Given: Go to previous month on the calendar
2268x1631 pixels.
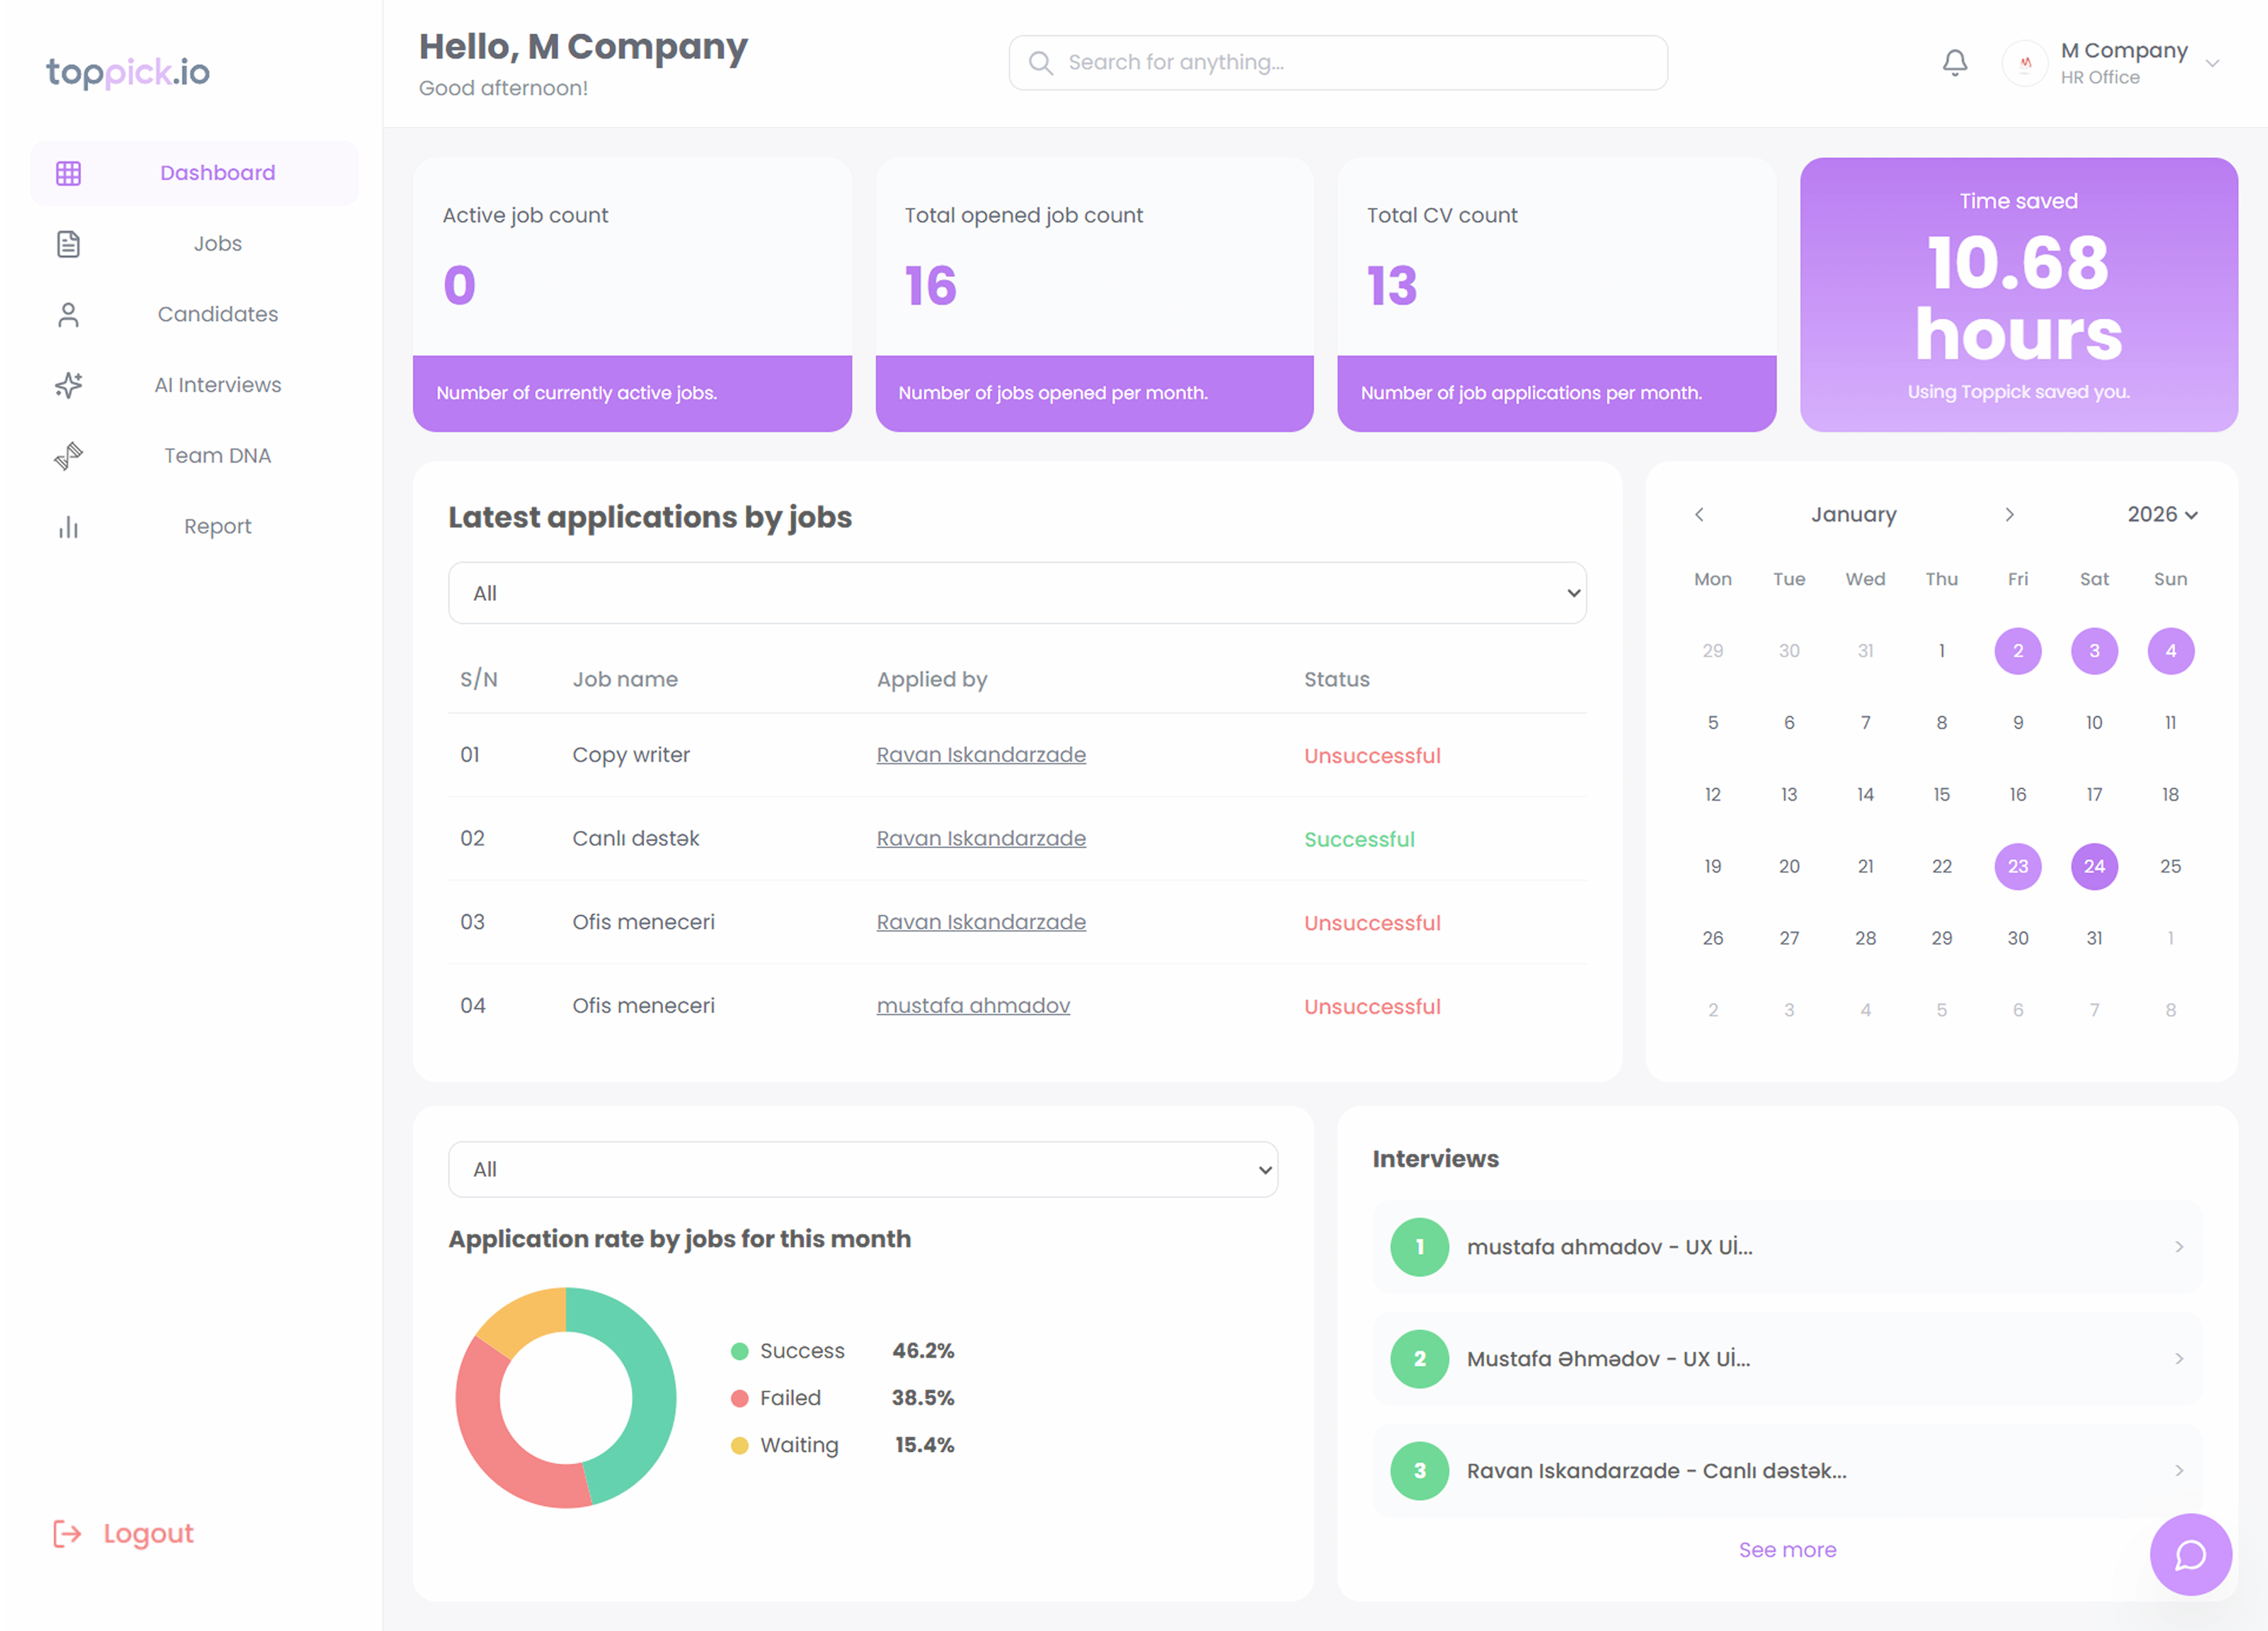Looking at the screenshot, I should 1699,514.
